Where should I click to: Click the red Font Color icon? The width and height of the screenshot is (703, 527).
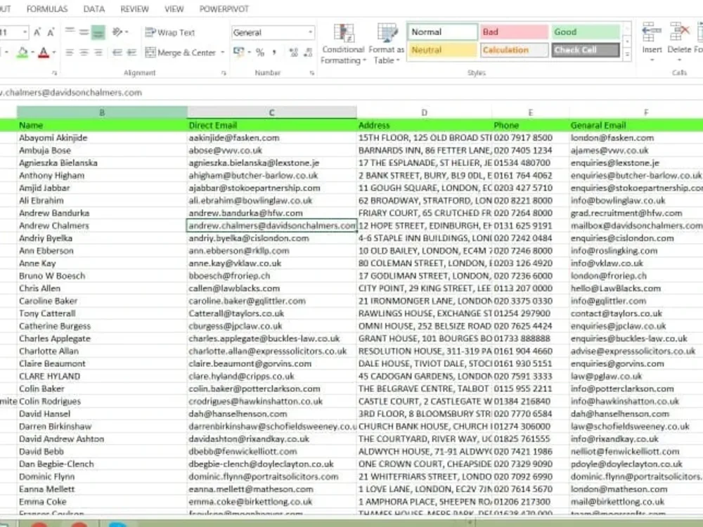tap(44, 53)
